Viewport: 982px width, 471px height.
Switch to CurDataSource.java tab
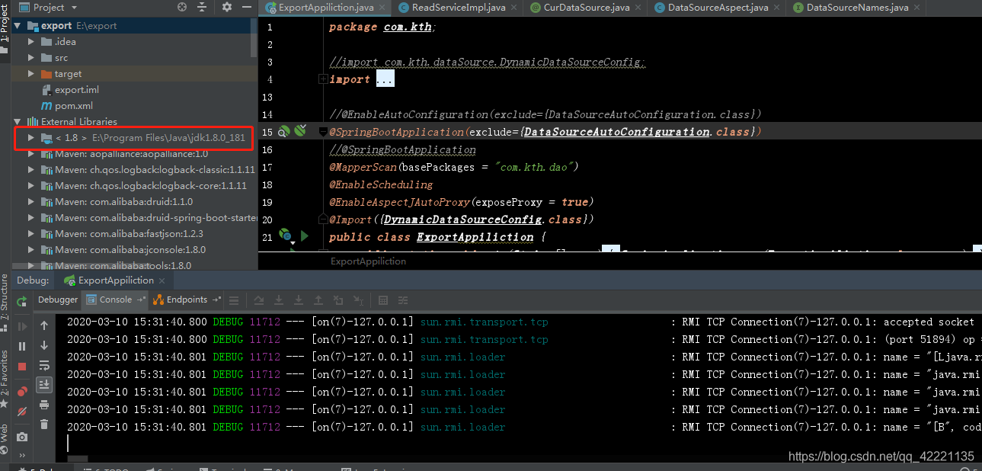pos(586,8)
